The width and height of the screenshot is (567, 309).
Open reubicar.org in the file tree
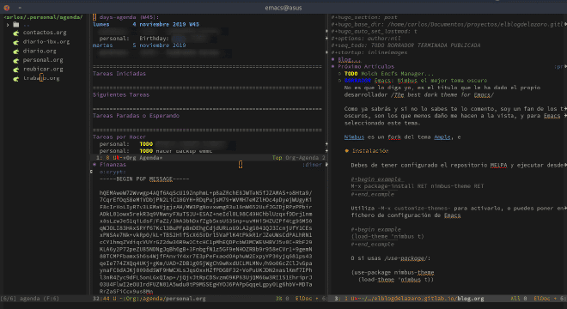[43, 69]
